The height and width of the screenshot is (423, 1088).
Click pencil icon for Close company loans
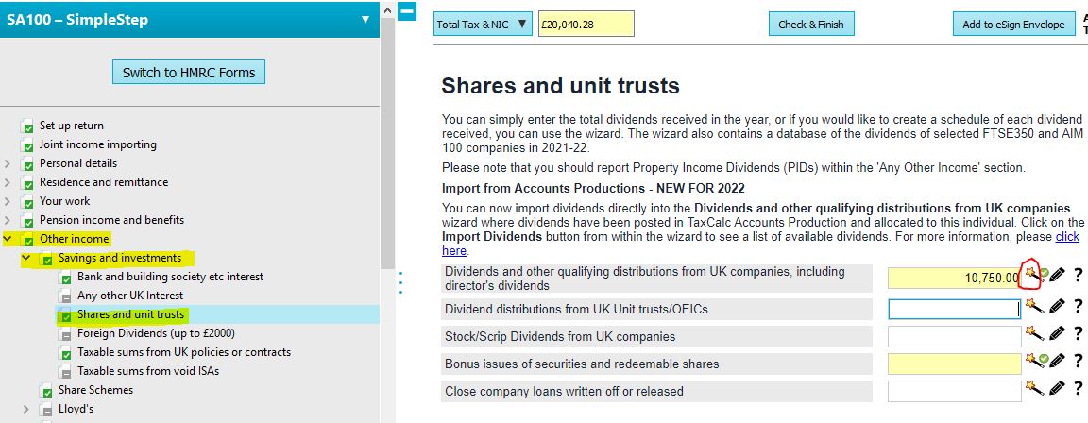point(1057,388)
